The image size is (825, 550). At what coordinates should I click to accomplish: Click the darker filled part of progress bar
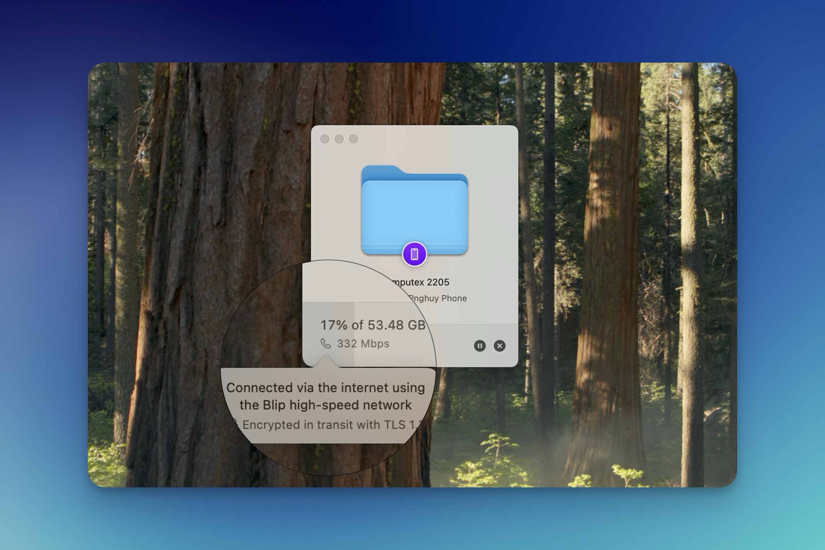[328, 335]
